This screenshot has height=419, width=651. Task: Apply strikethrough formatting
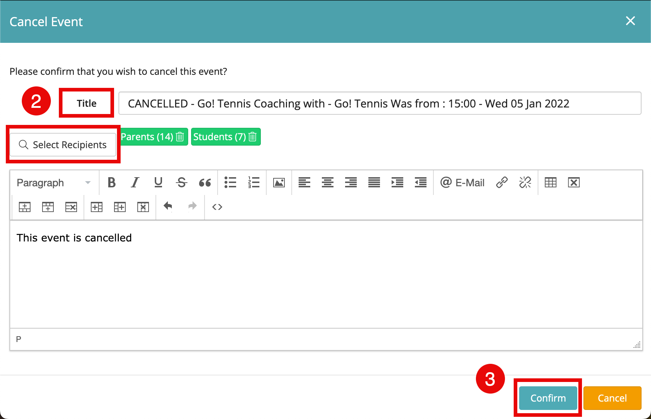click(x=181, y=182)
